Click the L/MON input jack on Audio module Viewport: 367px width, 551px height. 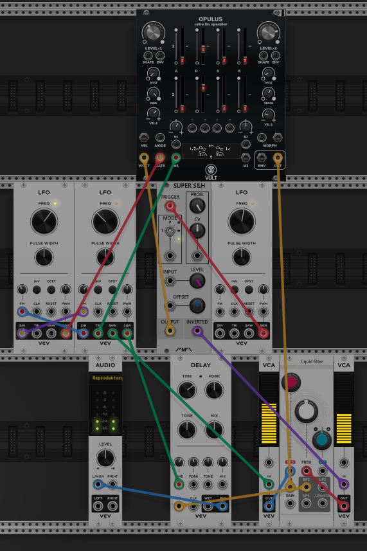pyautogui.click(x=98, y=485)
